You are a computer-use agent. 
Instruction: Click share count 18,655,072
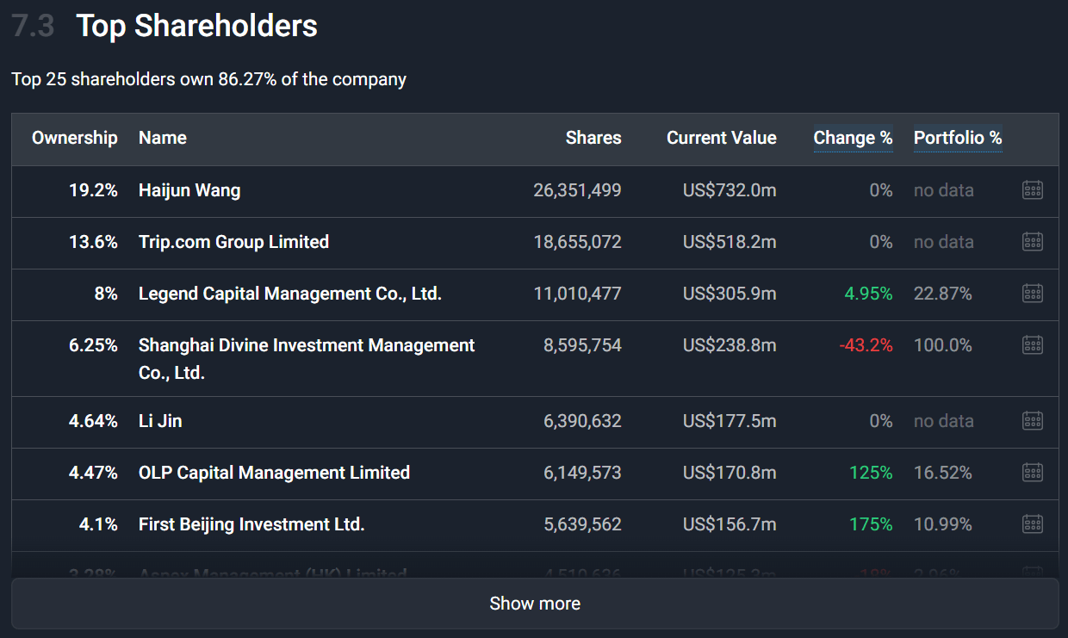coord(577,242)
